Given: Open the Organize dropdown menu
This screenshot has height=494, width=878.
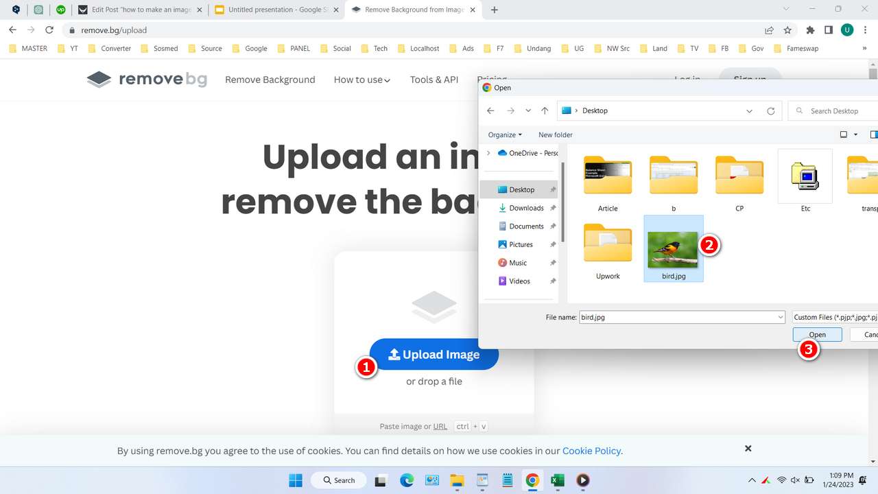Looking at the screenshot, I should (x=504, y=134).
